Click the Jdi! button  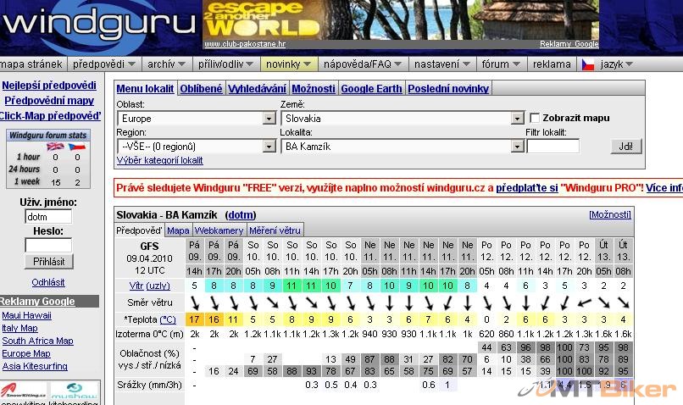click(625, 147)
